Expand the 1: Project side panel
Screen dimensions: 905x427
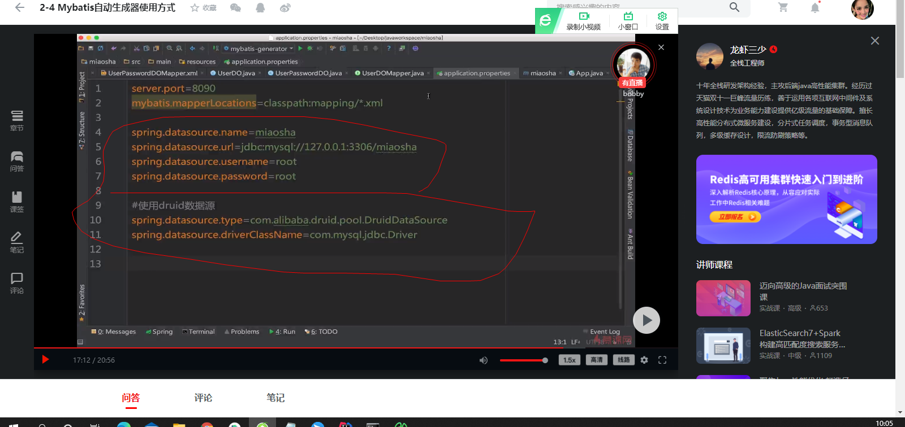(81, 87)
